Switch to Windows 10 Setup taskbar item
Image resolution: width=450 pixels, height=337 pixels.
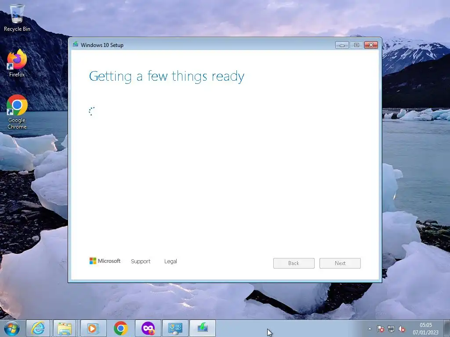[x=202, y=328]
